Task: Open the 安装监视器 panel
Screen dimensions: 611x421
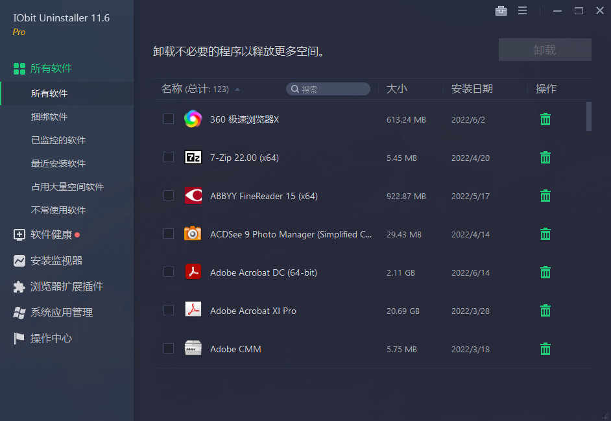Action: (47, 261)
